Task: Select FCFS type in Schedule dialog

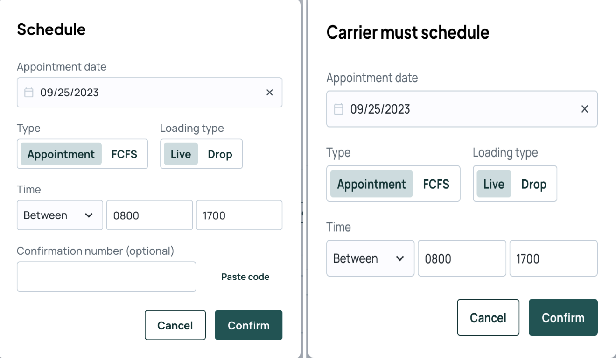Action: click(124, 154)
